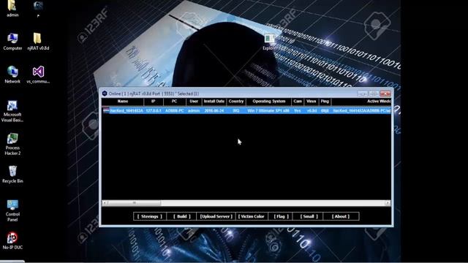Select the ADMIN-PC cell in the row
The width and height of the screenshot is (468, 263).
tap(175, 110)
